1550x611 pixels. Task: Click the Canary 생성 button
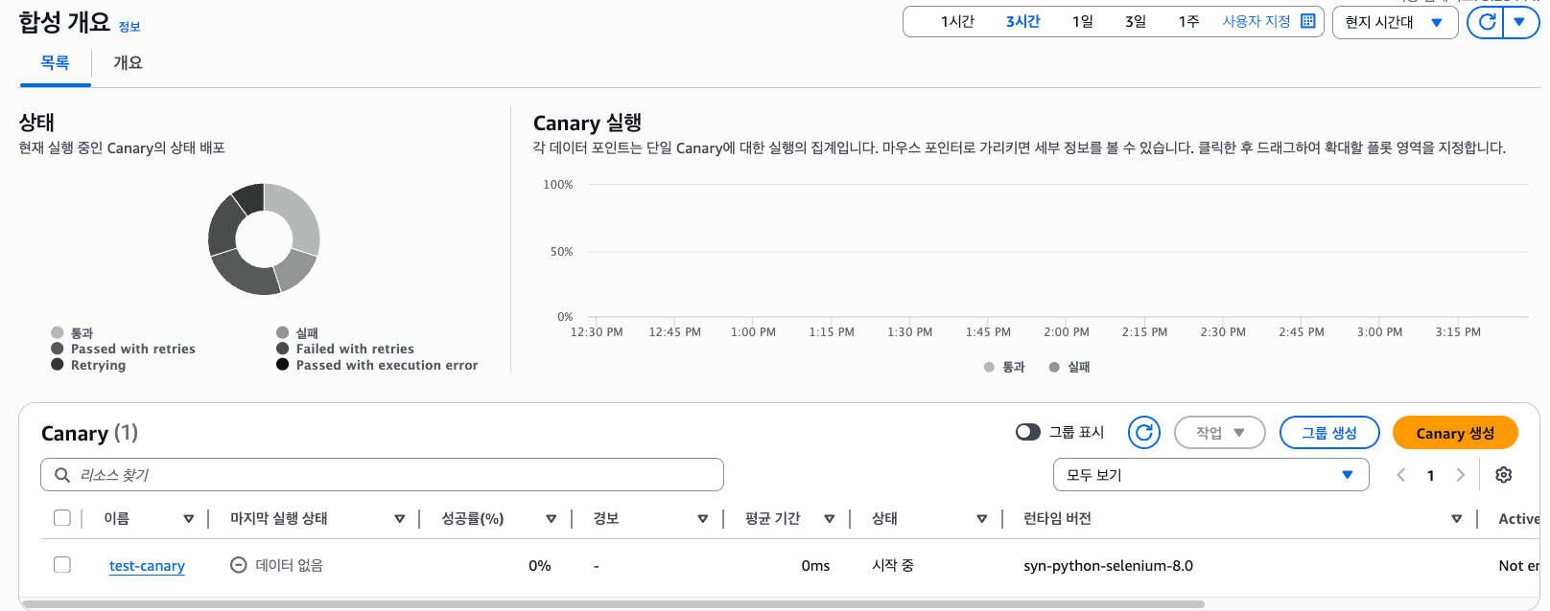1455,433
